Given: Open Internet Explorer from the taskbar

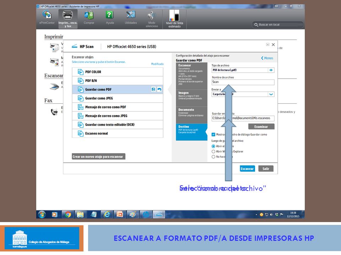Looking at the screenshot, I should [107, 215].
